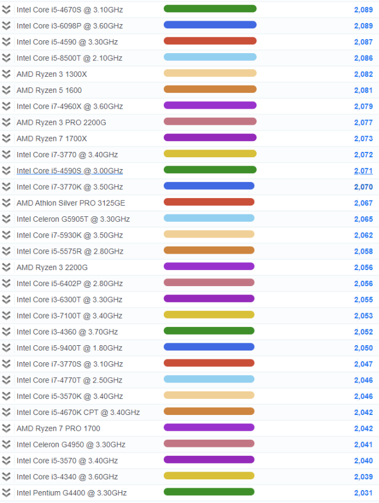The height and width of the screenshot is (503, 379).
Task: Expand the Intel Core i7-3770K row chevron
Action: pos(6,187)
